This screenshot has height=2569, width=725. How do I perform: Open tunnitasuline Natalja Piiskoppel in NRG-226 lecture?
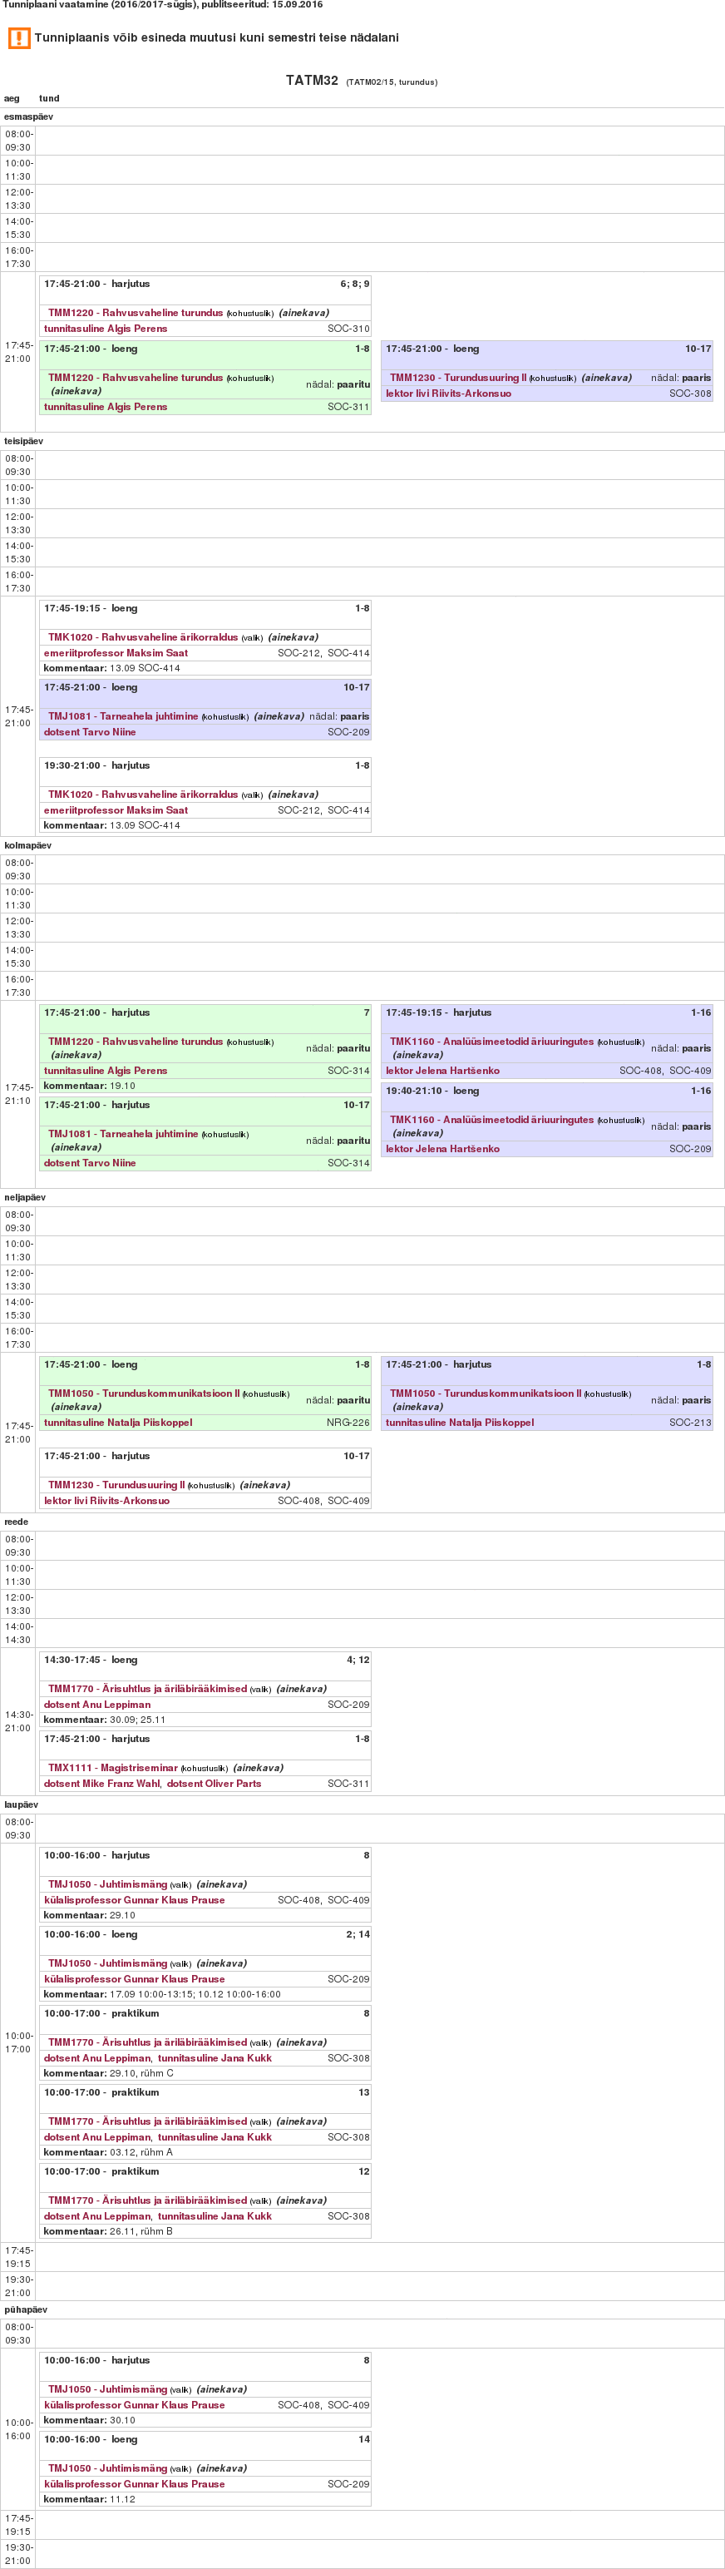point(118,1422)
